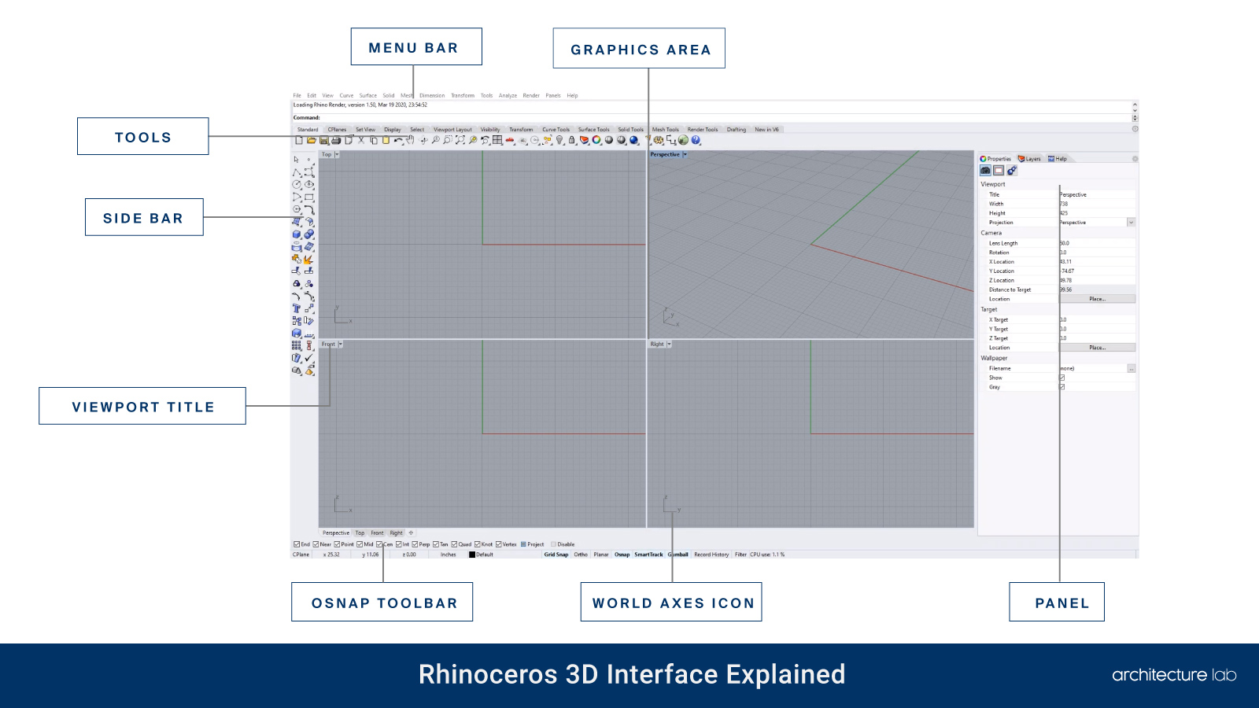Open the Right viewport title dropdown arrow
The height and width of the screenshot is (708, 1259).
click(669, 344)
